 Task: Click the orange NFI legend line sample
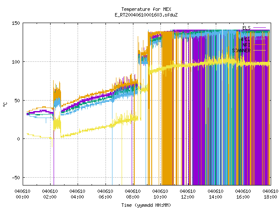[x=259, y=44]
